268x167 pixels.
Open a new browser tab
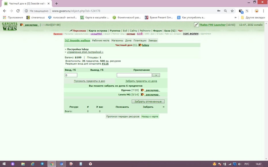[56, 3]
